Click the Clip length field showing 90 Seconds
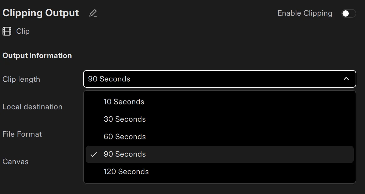This screenshot has height=194, width=365. (219, 79)
